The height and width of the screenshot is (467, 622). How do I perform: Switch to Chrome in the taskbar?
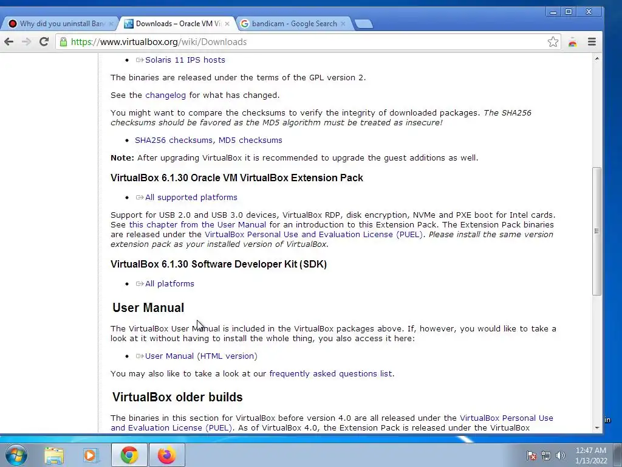(129, 455)
